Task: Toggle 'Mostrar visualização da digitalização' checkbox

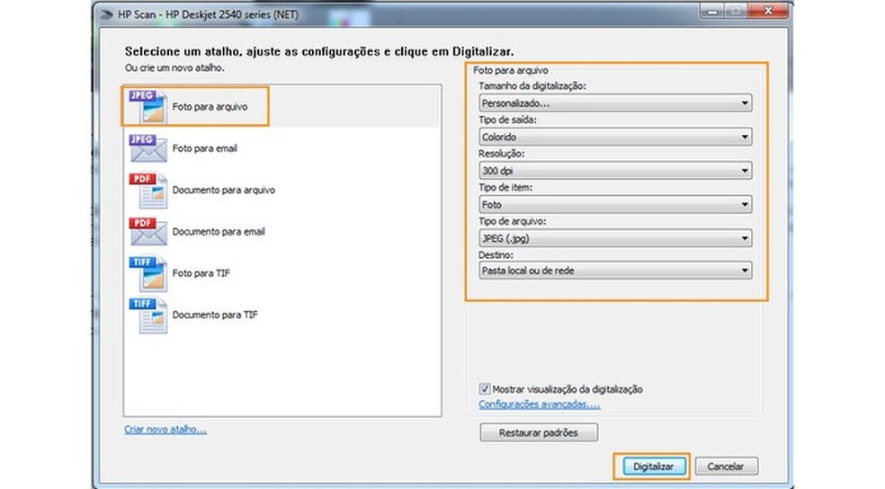Action: point(486,389)
